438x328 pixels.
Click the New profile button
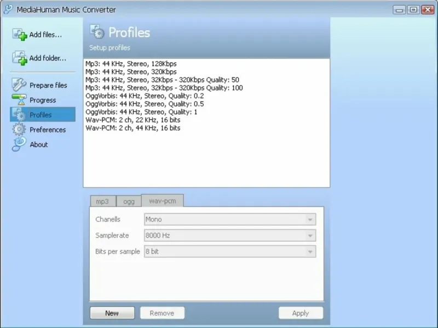112,313
